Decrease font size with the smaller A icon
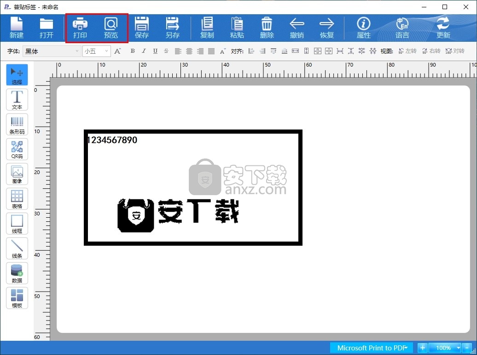This screenshot has width=477, height=355. [x=223, y=51]
